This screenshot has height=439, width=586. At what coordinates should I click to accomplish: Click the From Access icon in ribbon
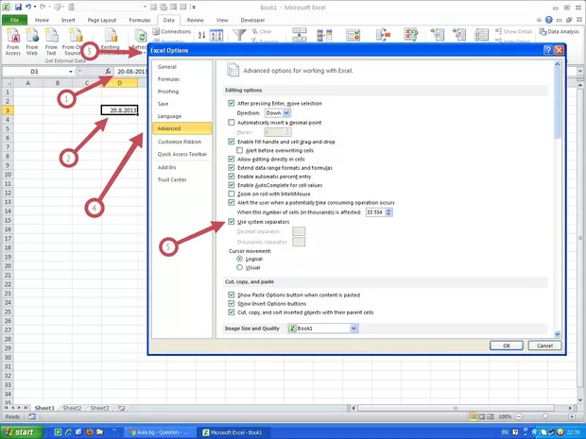pyautogui.click(x=13, y=42)
